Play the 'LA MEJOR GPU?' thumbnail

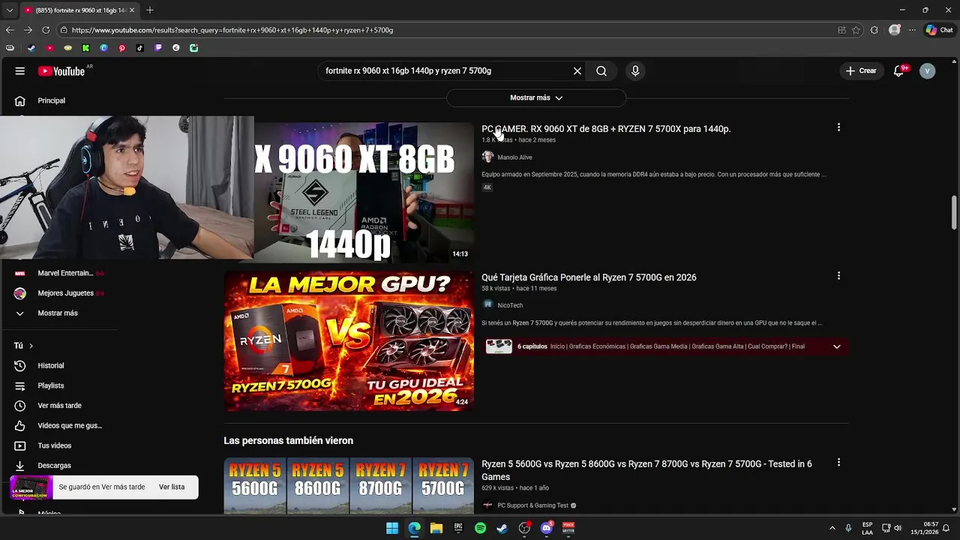point(349,341)
